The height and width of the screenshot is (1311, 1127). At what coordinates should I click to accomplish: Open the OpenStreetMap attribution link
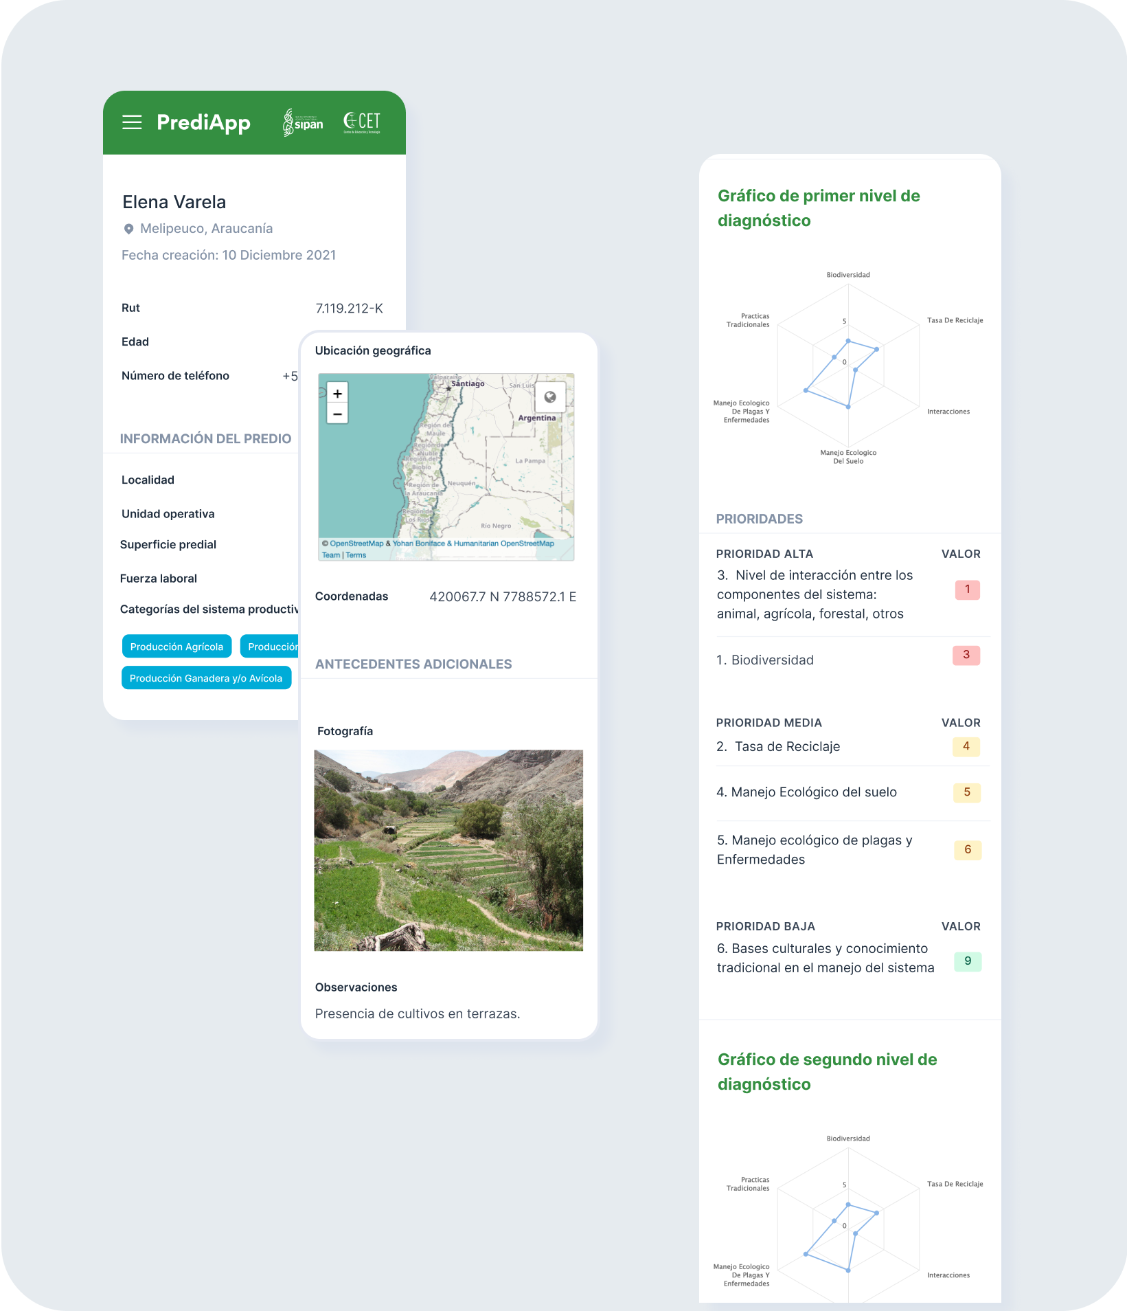tap(356, 544)
